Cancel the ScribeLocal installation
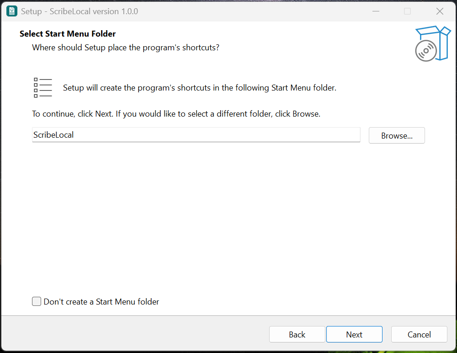Viewport: 457px width, 353px height. tap(419, 334)
